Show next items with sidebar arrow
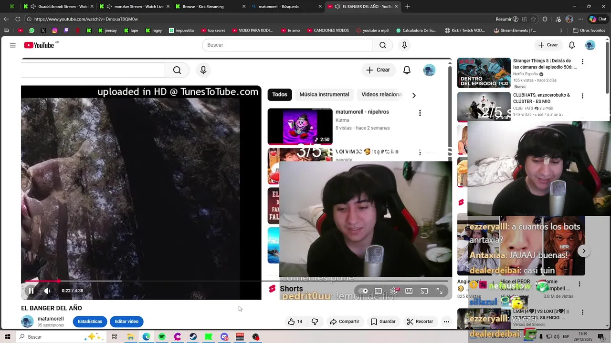The image size is (611, 343). (584, 251)
